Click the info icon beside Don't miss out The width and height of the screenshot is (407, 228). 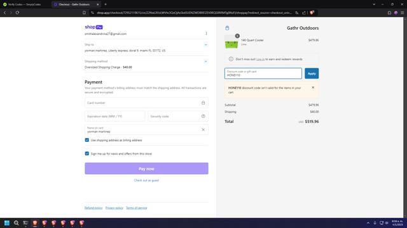point(231,59)
